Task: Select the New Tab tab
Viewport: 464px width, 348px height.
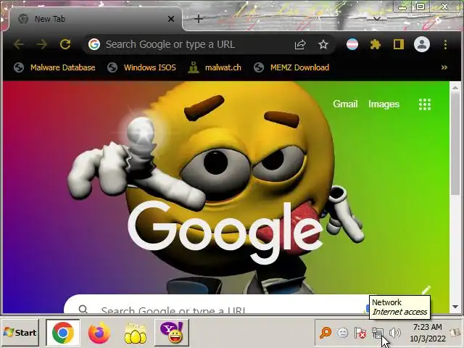Action: 95,19
